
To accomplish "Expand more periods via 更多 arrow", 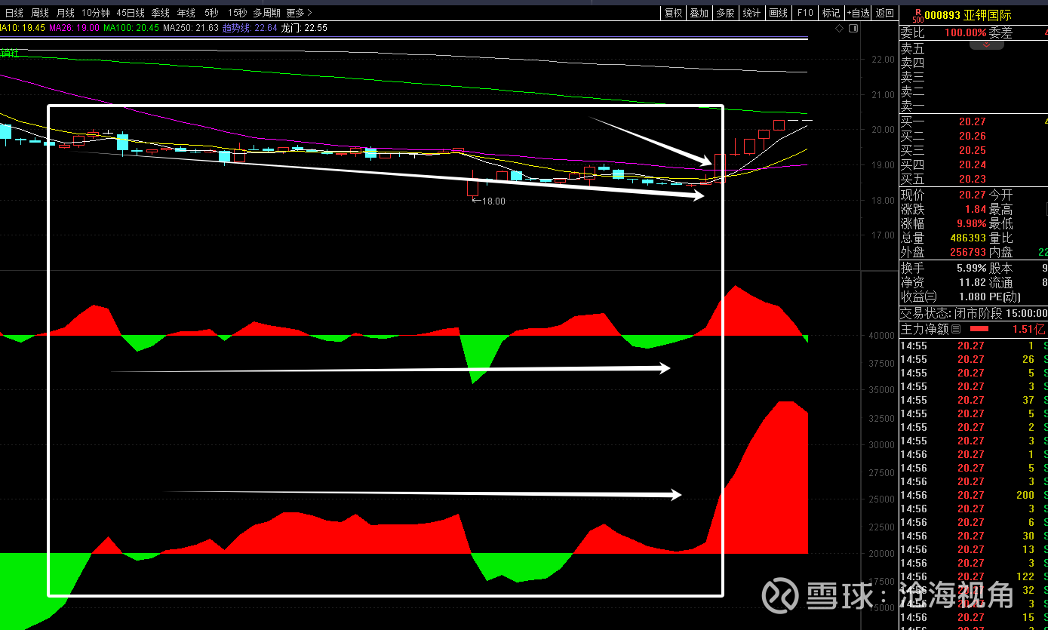I will pos(299,13).
